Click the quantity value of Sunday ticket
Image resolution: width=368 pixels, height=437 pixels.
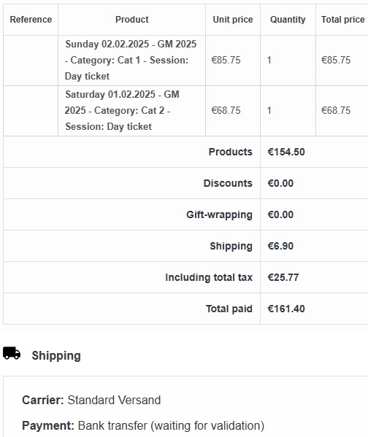[269, 61]
